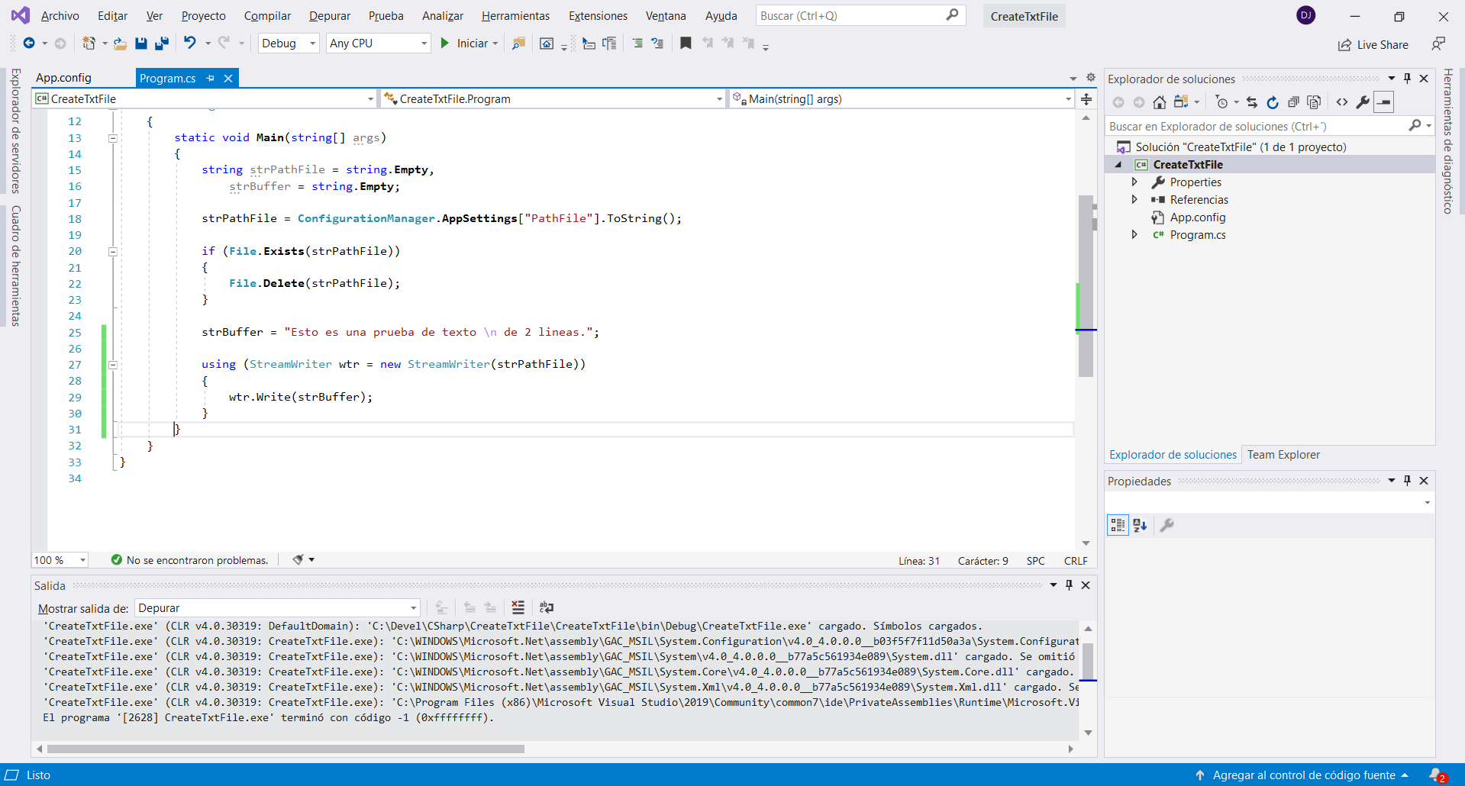Image resolution: width=1465 pixels, height=786 pixels.
Task: Open the 'Mostrar salida de' Depurar dropdown
Action: 278,608
